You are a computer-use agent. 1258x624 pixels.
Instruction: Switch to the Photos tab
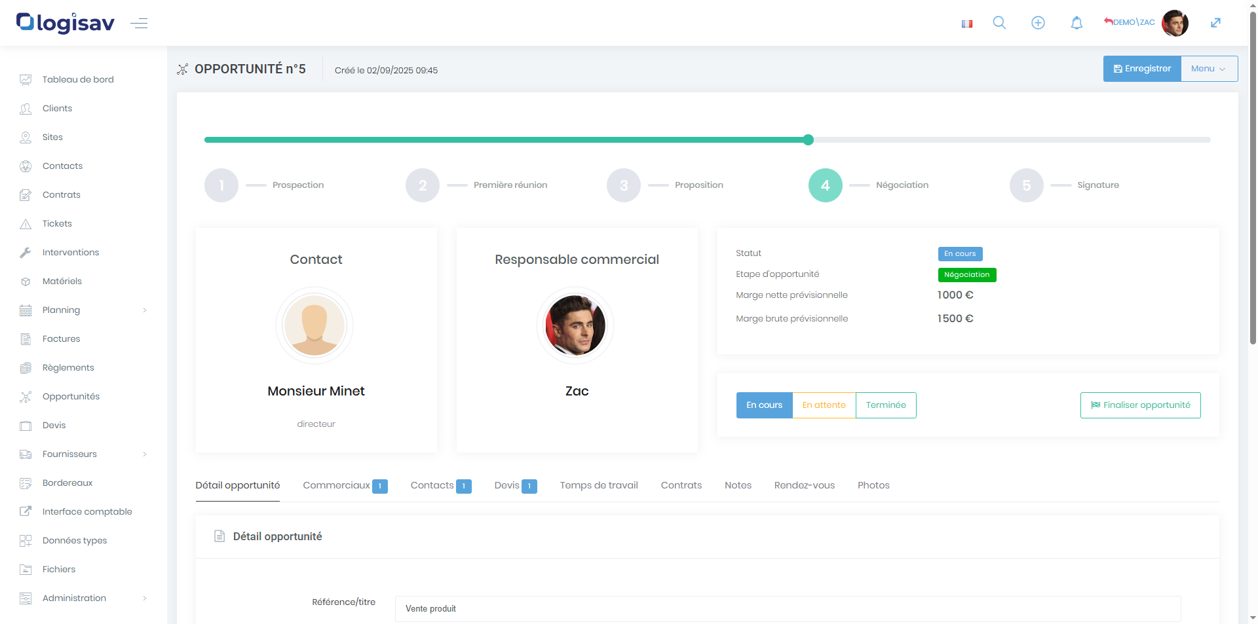click(873, 485)
